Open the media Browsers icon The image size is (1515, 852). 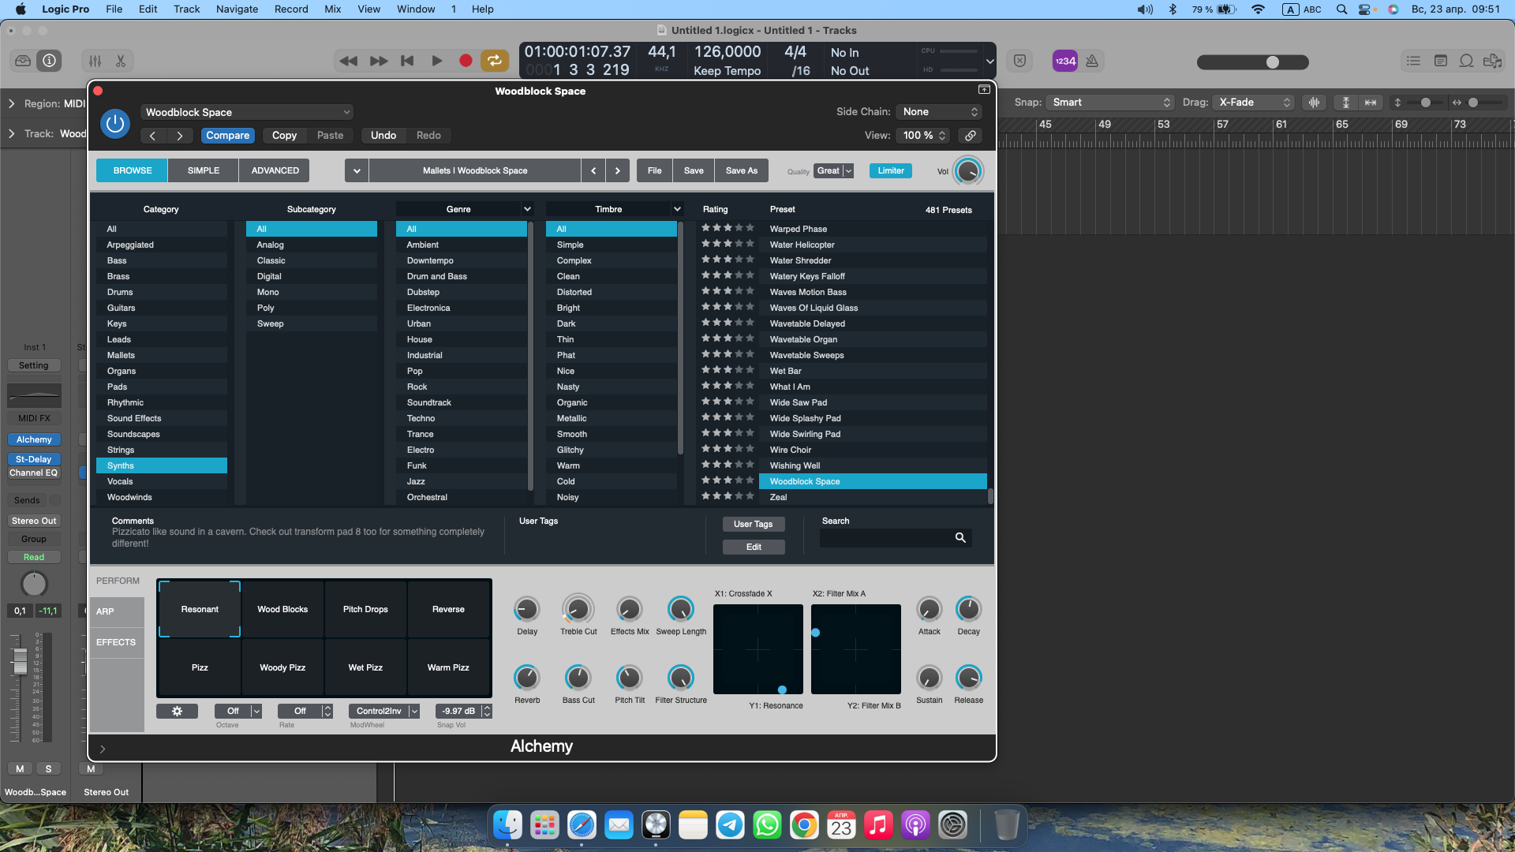tap(1492, 61)
